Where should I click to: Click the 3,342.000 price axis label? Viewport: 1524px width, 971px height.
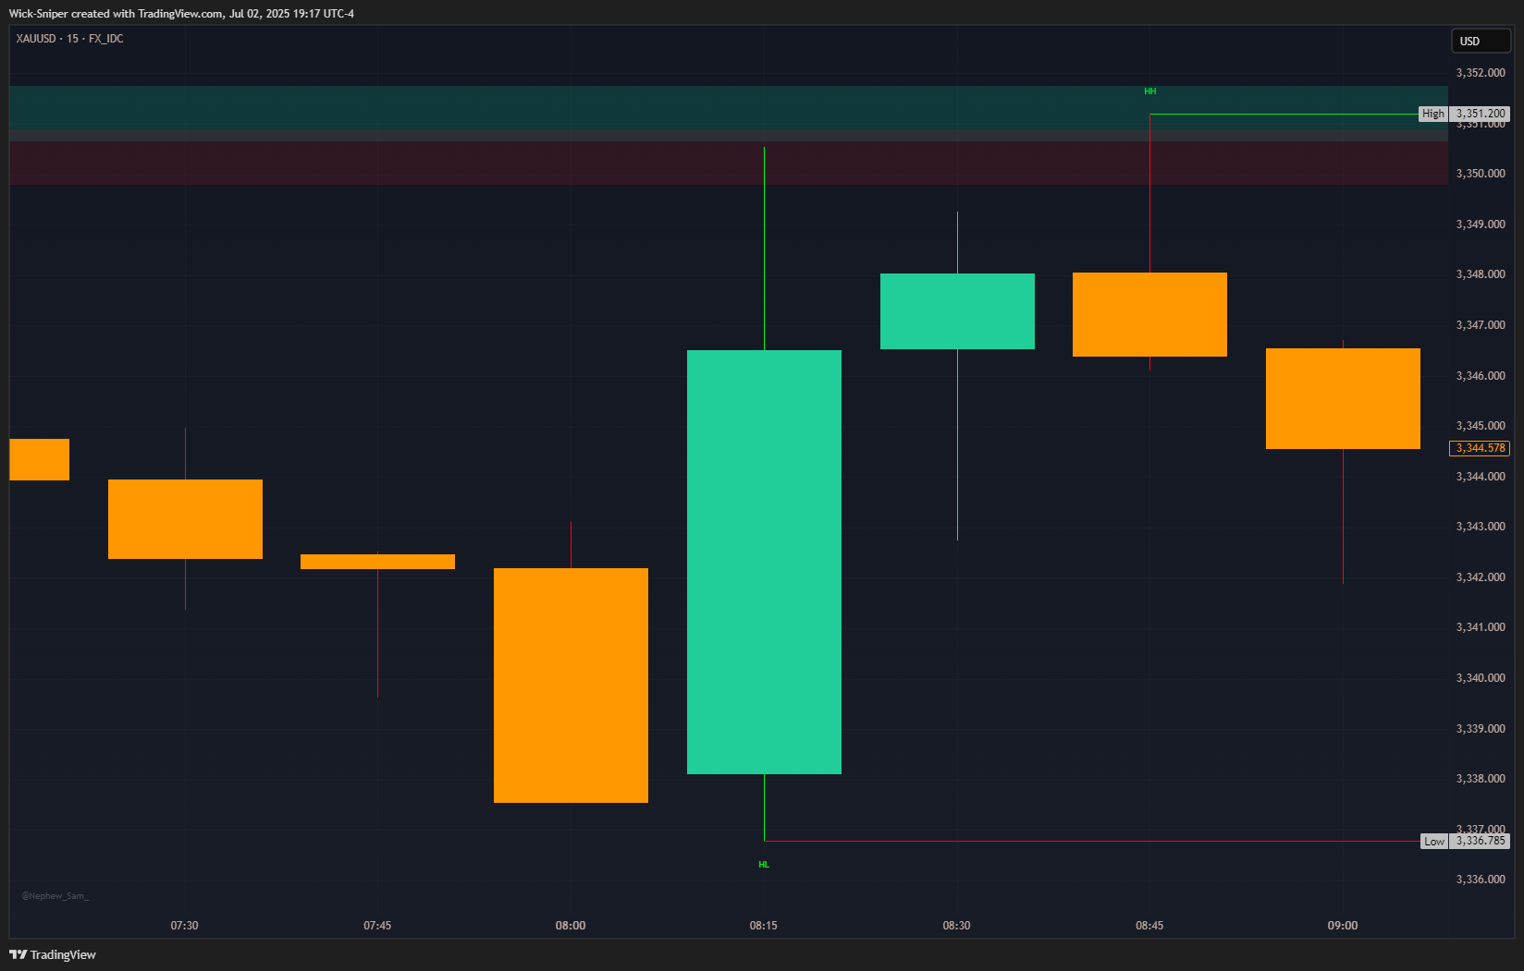(1481, 577)
